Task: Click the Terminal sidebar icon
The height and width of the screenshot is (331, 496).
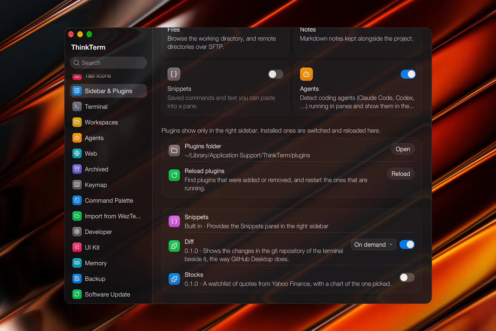Action: pyautogui.click(x=77, y=107)
